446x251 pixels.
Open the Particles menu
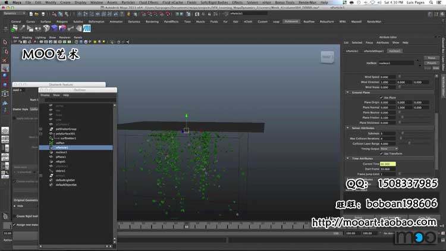tap(128, 2)
